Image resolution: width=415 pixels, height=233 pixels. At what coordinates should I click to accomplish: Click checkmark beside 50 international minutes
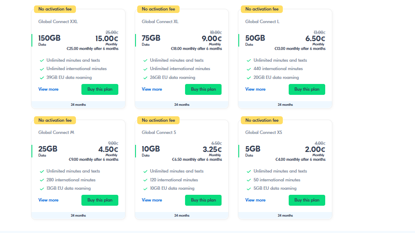coord(249,180)
